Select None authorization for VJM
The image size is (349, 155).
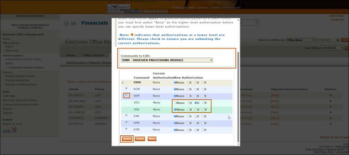[175, 116]
